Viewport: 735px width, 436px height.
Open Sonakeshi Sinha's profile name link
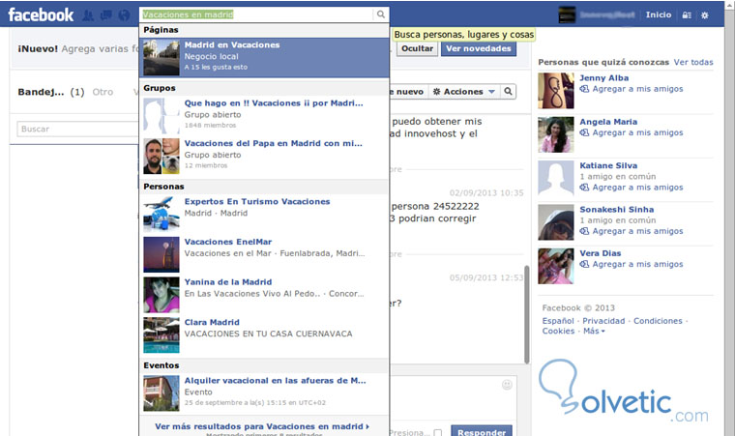616,210
